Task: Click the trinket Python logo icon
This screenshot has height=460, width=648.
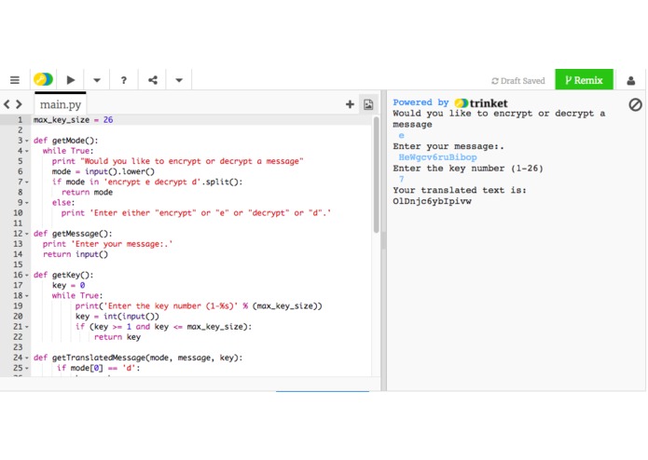Action: (x=43, y=79)
